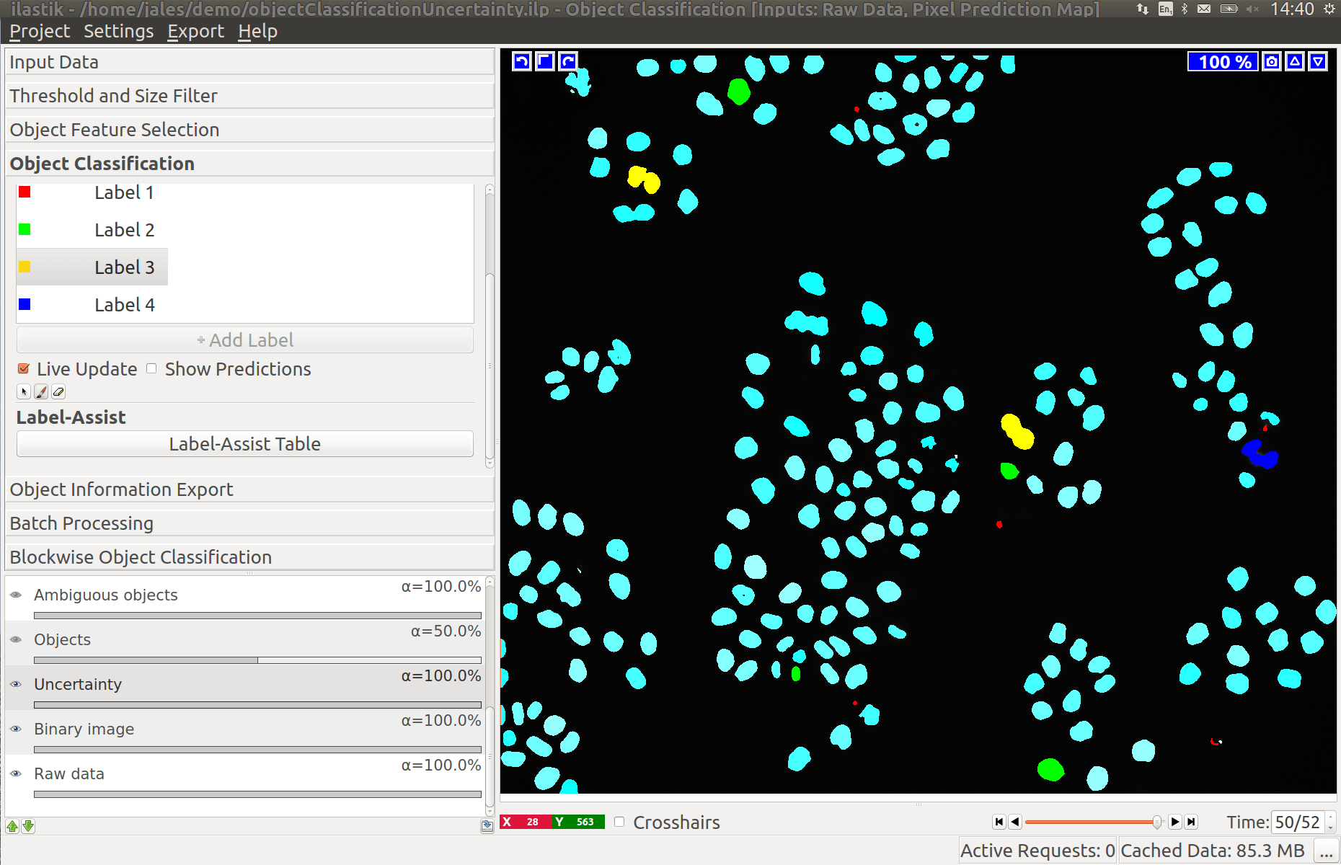Click the undo arrow above the viewer

click(x=521, y=61)
